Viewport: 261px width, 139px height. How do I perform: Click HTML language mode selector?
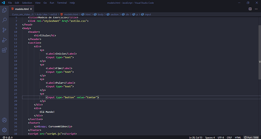click(x=238, y=137)
